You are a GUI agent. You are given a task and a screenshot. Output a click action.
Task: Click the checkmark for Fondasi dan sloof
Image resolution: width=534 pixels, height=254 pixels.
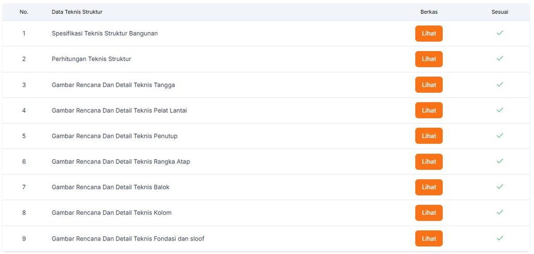coord(500,238)
